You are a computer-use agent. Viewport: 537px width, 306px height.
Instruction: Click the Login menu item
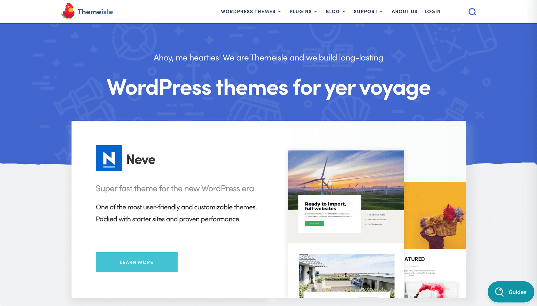click(x=433, y=11)
